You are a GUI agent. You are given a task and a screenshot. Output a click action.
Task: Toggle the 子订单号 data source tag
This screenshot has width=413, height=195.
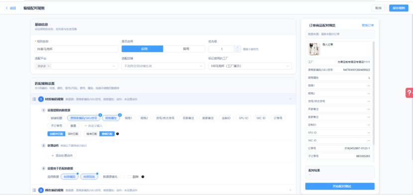click(x=56, y=126)
